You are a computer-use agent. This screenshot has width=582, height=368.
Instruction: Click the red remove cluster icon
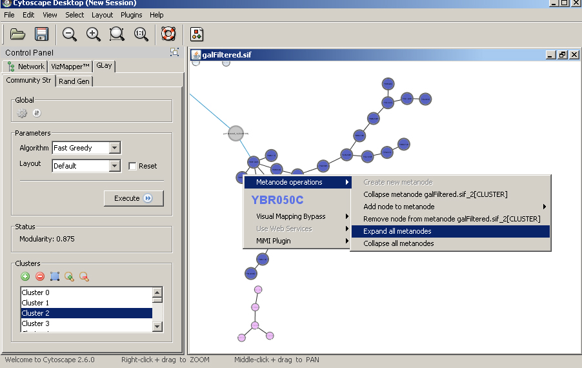coord(40,276)
